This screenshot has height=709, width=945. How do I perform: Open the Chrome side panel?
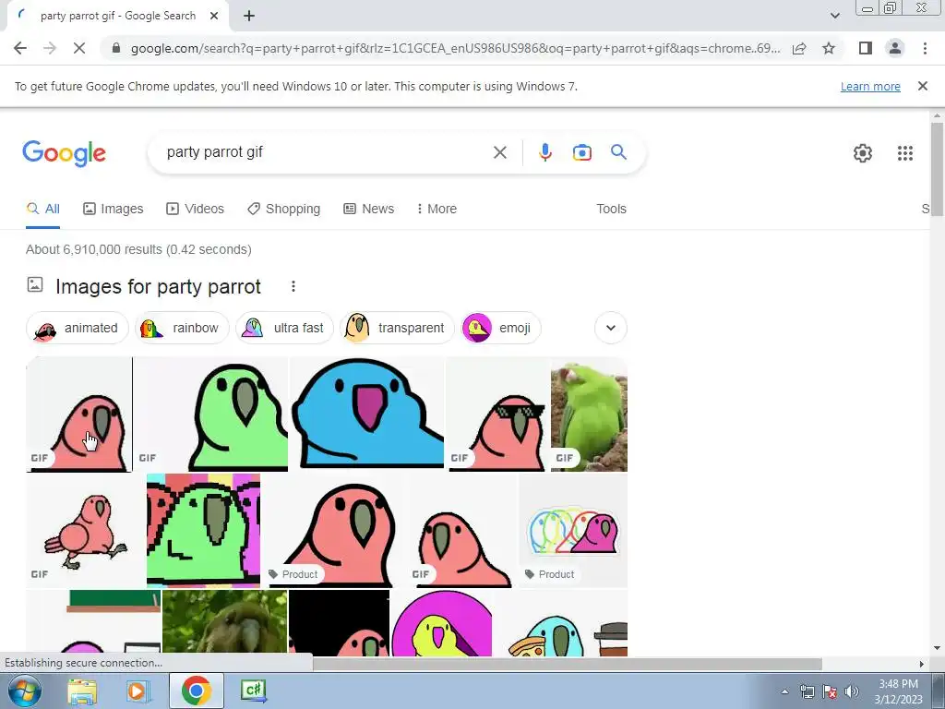(x=866, y=48)
